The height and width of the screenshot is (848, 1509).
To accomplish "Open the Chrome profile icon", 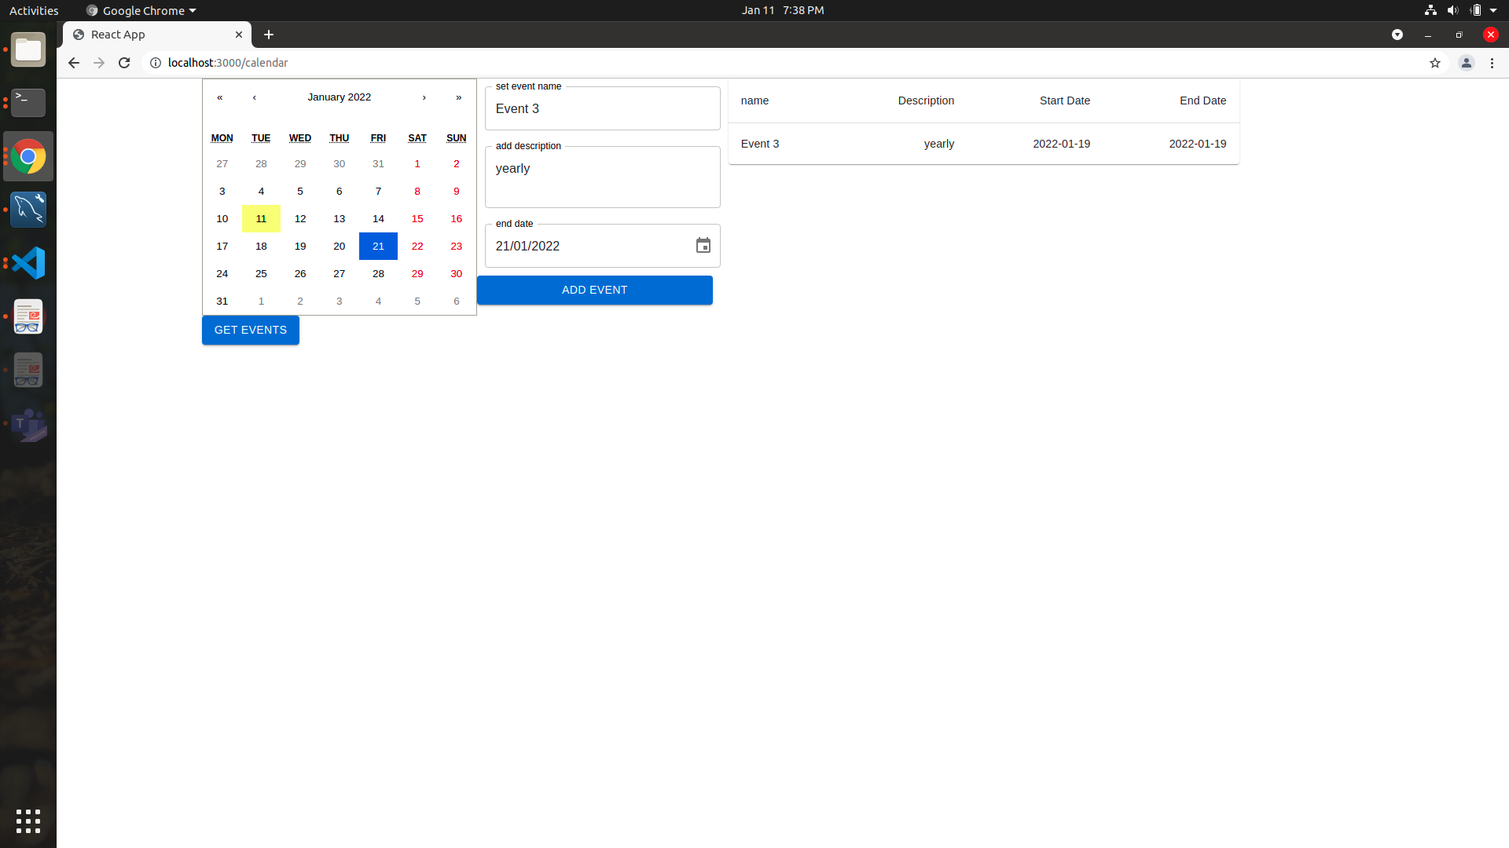I will tap(1467, 63).
